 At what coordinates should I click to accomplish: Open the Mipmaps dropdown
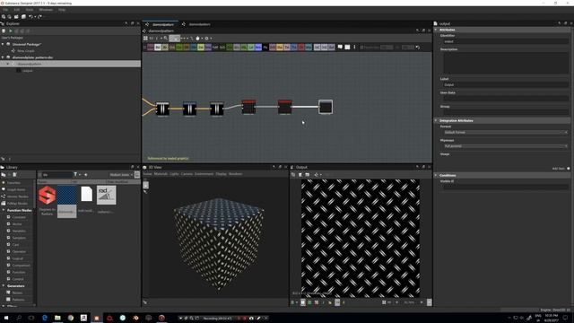coord(505,146)
